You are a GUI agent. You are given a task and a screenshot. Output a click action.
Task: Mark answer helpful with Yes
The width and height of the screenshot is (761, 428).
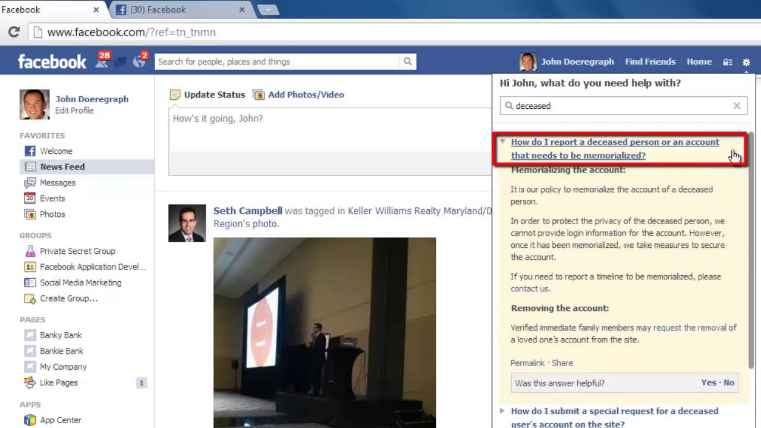(x=708, y=383)
